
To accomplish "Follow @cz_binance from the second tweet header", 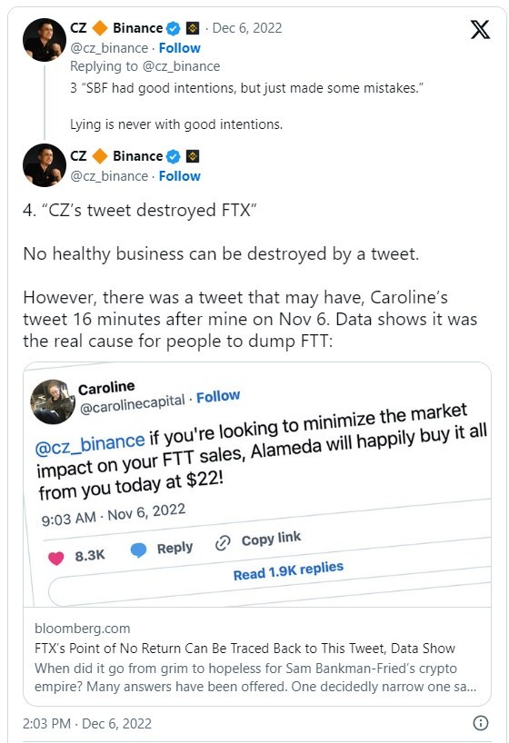I will coord(179,176).
